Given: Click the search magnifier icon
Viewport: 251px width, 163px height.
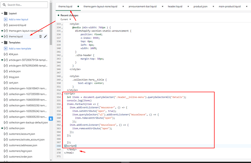Looking at the screenshot, I should pyautogui.click(x=4, y=5).
